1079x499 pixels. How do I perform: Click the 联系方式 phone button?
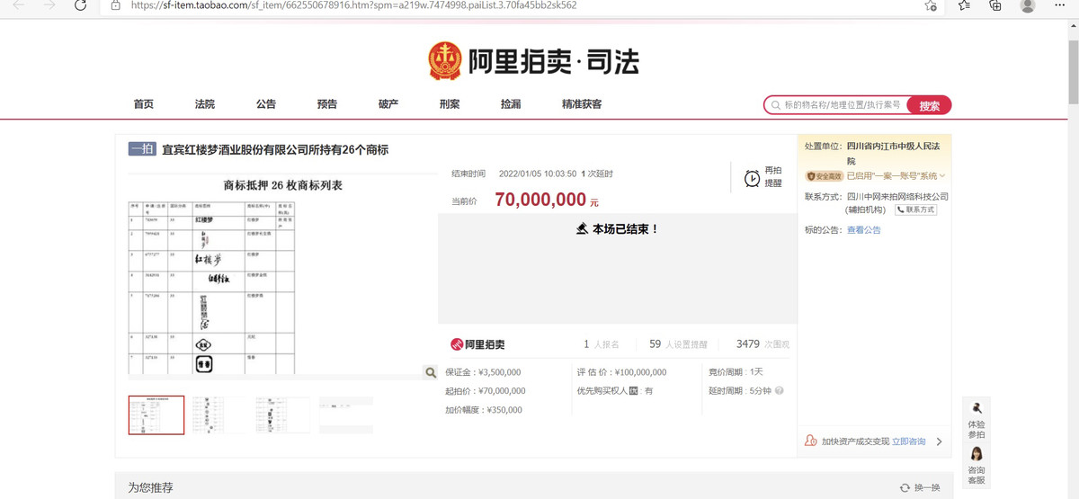(915, 209)
